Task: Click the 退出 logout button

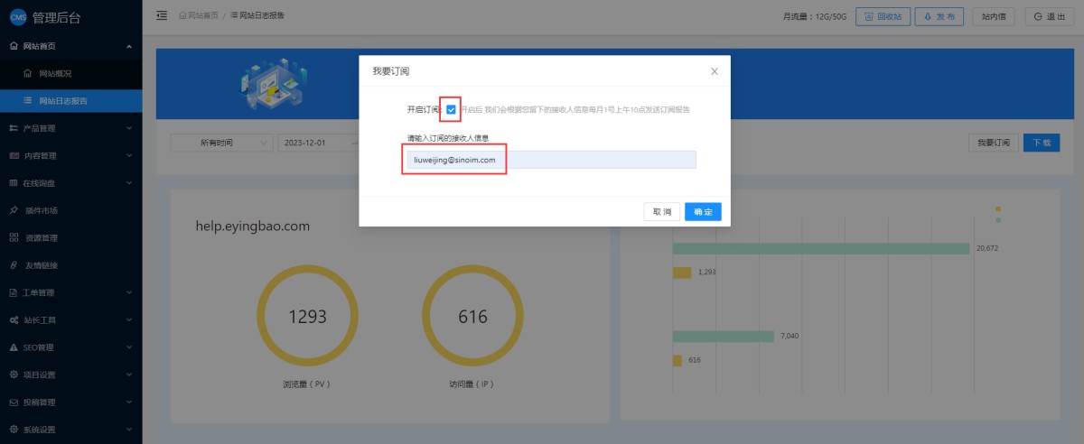Action: coord(1050,16)
